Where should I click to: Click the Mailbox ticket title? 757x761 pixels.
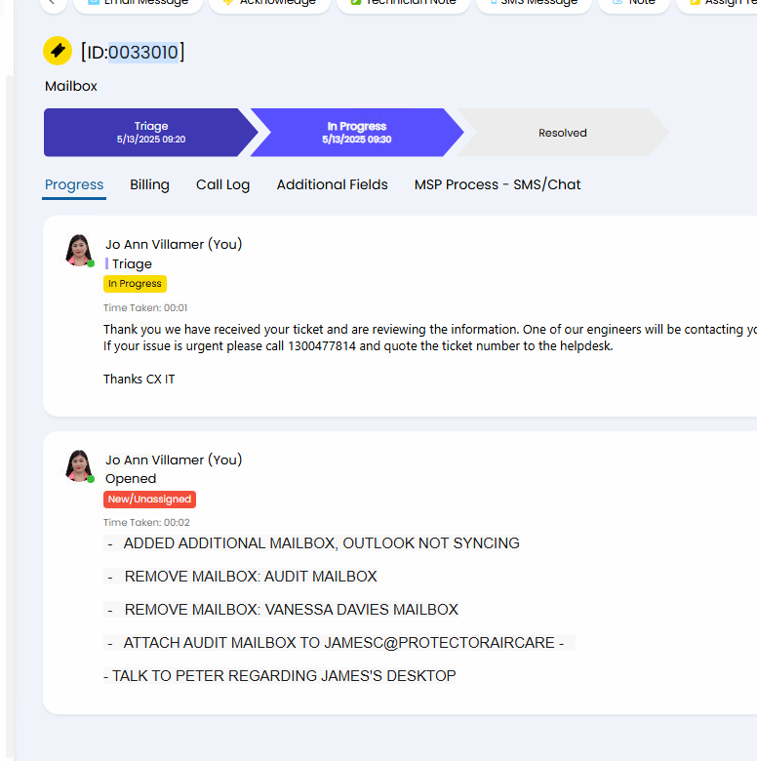(x=71, y=86)
